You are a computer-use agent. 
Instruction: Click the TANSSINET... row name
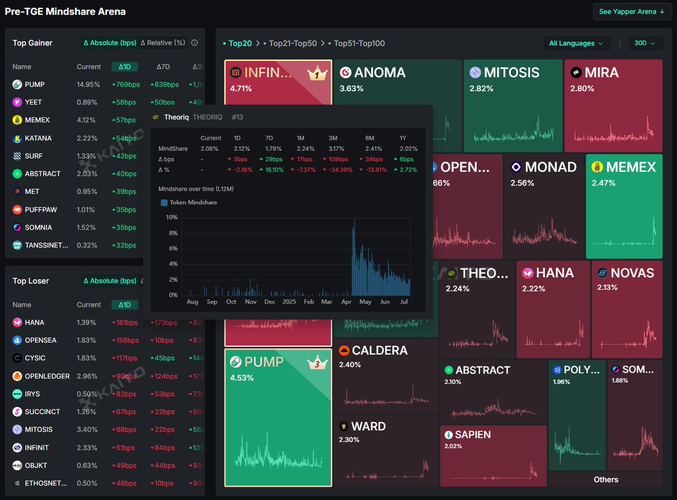[47, 245]
